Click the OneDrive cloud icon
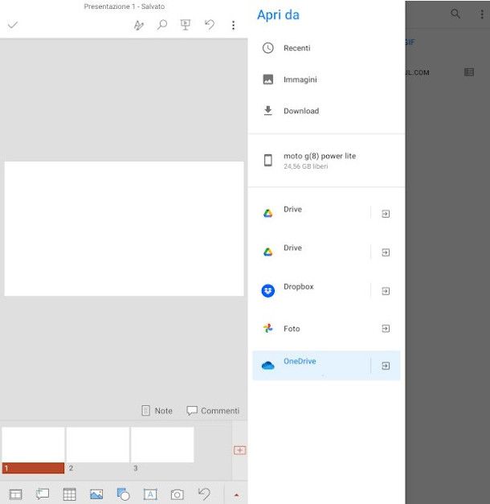Viewport: 490px width, 504px height. click(x=268, y=366)
